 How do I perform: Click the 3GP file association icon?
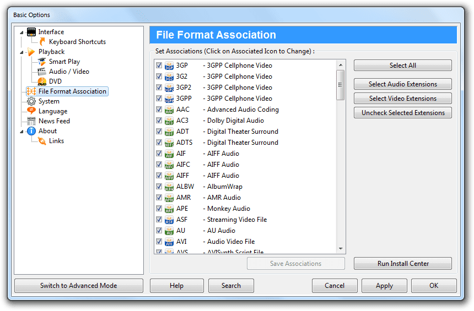(x=169, y=66)
